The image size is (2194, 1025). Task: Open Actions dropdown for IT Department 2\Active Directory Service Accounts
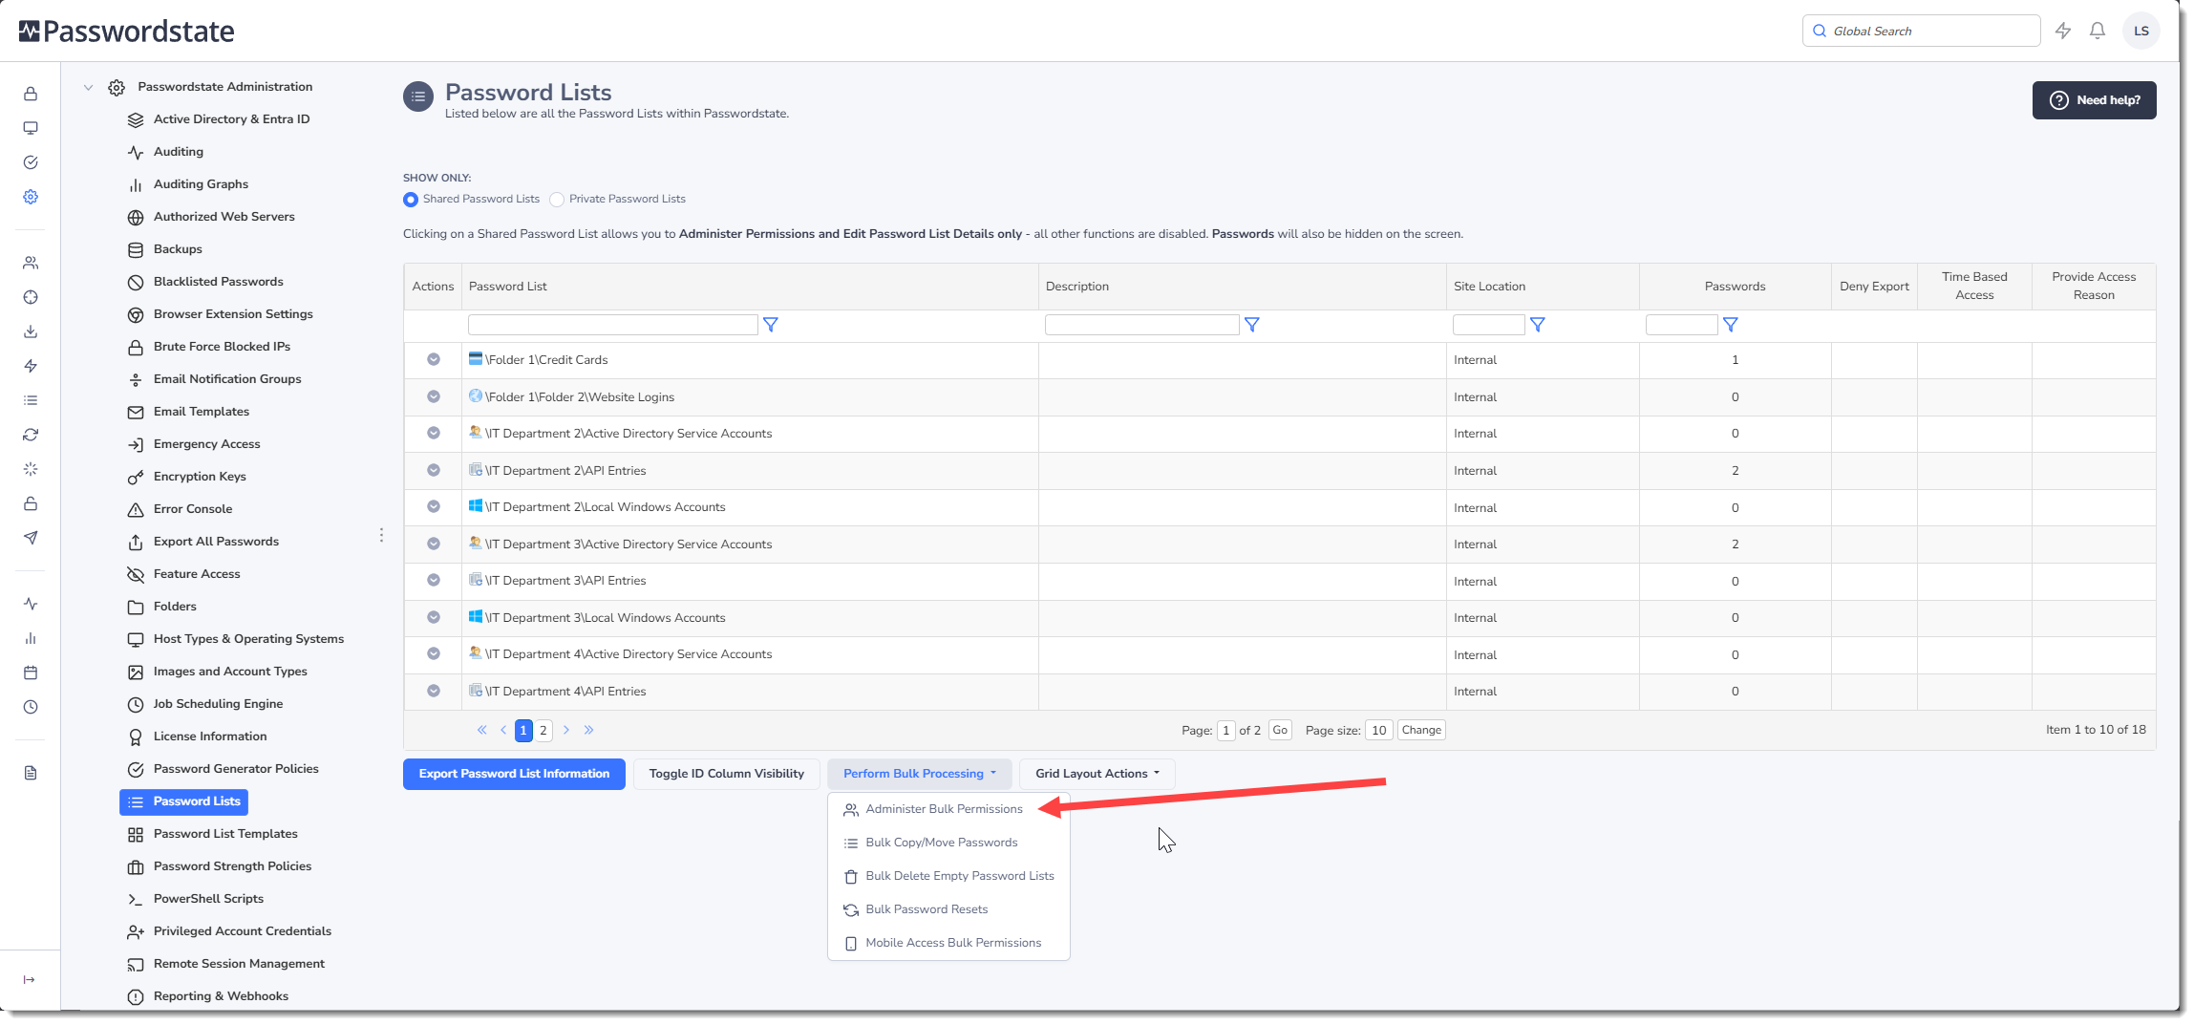[434, 433]
